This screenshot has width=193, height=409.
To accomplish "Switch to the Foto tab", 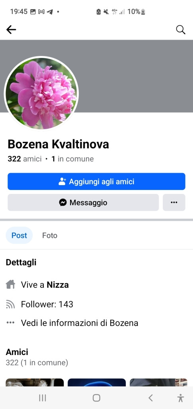I will tap(50, 235).
